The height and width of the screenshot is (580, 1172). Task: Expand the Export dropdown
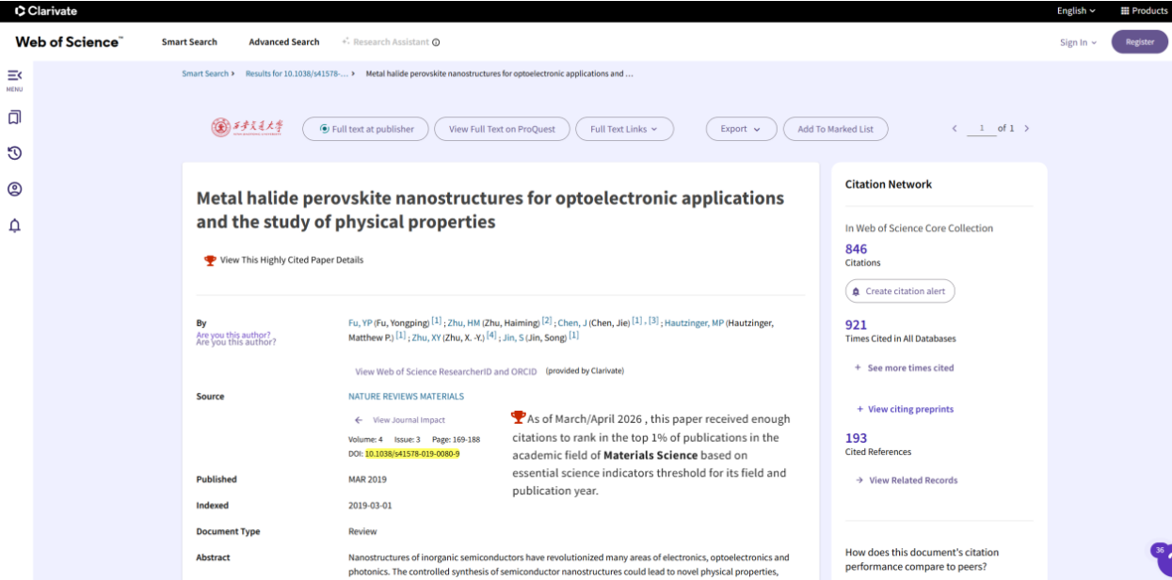[x=742, y=129]
